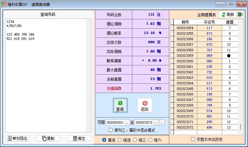The height and width of the screenshot is (147, 248).
Task: Copy numbers with the 复制 button
Action: pyautogui.click(x=48, y=138)
